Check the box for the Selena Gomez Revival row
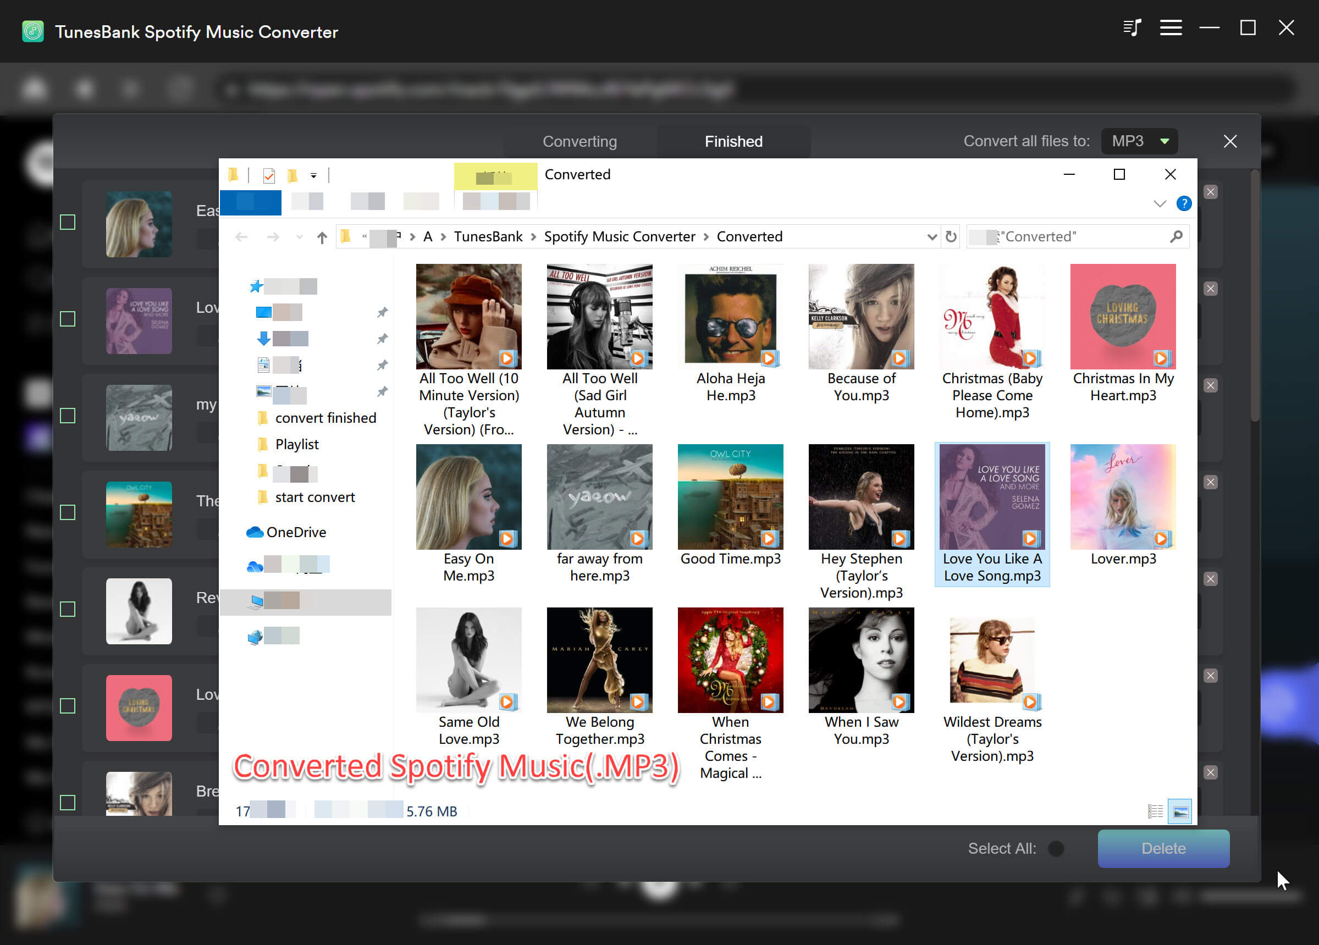Image resolution: width=1319 pixels, height=945 pixels. coord(68,609)
